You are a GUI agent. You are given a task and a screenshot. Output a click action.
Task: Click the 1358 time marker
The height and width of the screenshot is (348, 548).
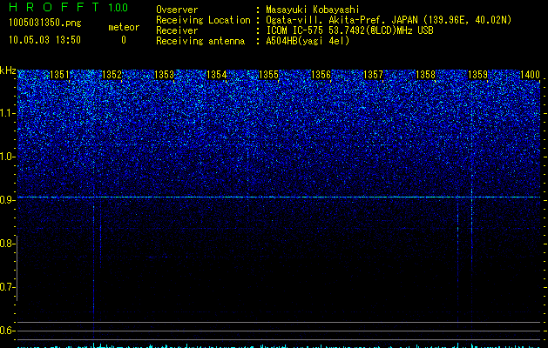point(426,75)
